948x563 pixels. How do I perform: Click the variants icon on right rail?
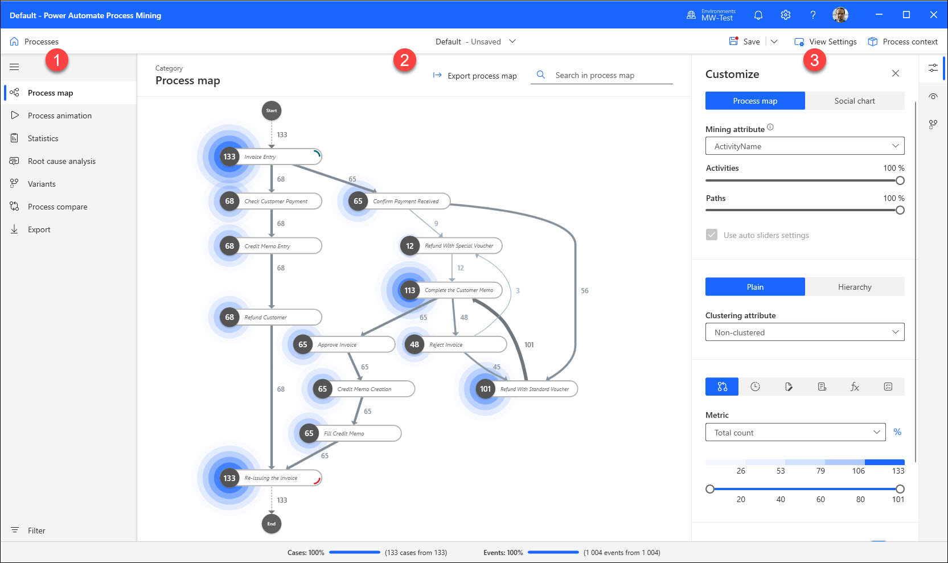(933, 124)
